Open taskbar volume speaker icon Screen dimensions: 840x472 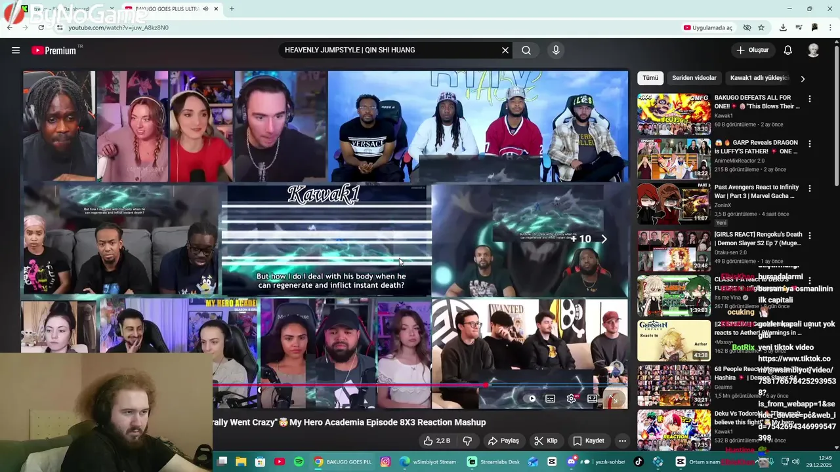[x=795, y=462]
